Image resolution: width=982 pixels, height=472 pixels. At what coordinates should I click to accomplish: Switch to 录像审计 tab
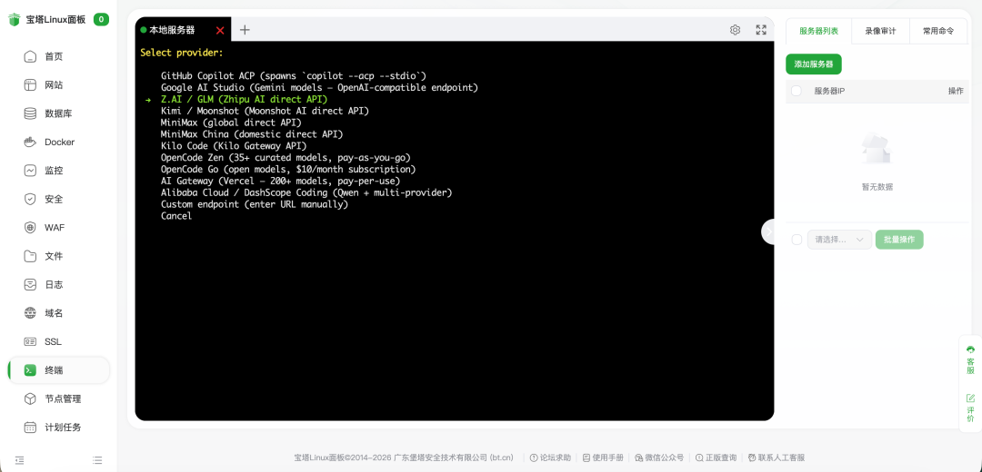(x=880, y=31)
